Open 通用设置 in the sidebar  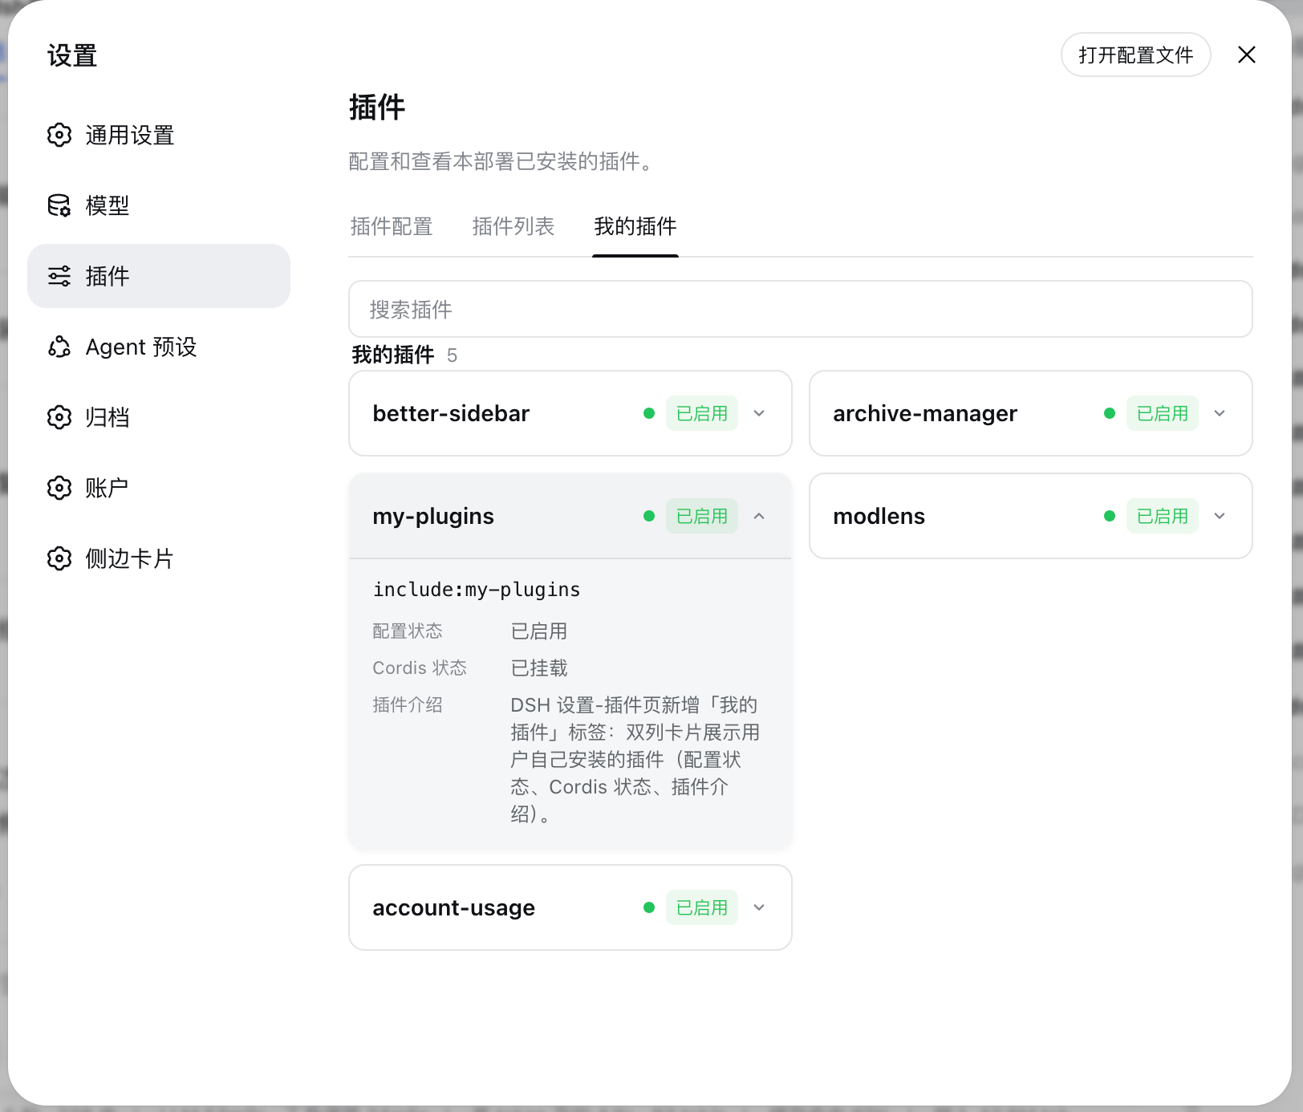point(159,135)
